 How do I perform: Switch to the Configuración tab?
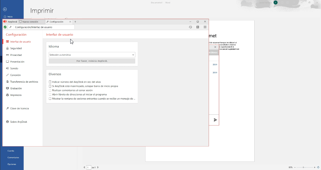coord(56,22)
